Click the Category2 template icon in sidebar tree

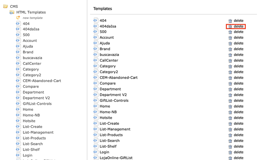pos(18,75)
